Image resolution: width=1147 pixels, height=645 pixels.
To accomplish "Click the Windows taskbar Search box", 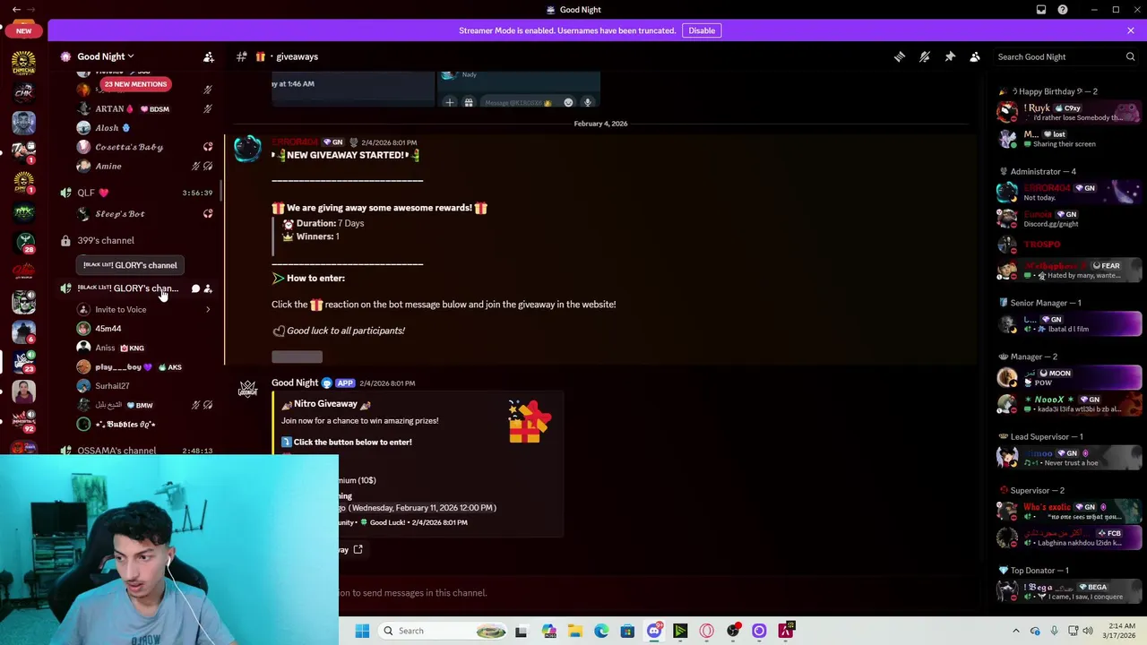I will pos(443,631).
